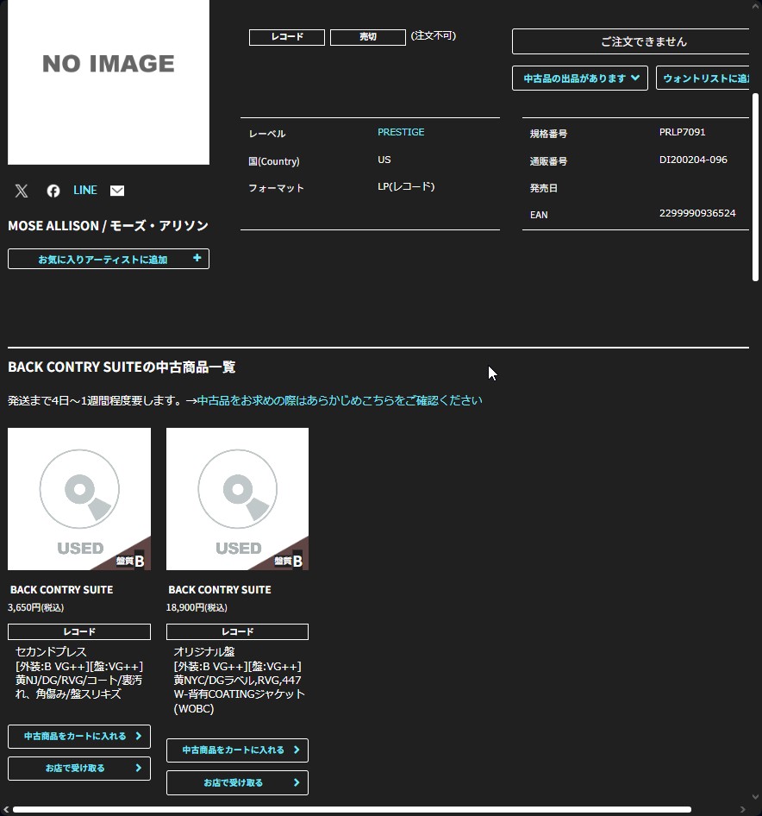The image size is (762, 816).
Task: Open the PRESTIGE label link
Action: point(401,133)
